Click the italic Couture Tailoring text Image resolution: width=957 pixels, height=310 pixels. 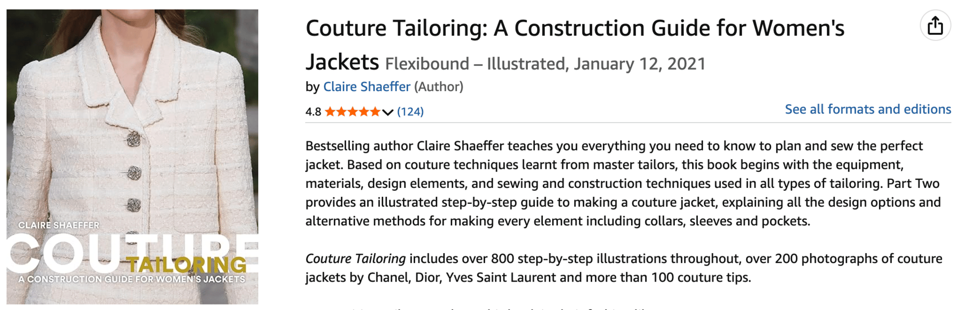(355, 259)
